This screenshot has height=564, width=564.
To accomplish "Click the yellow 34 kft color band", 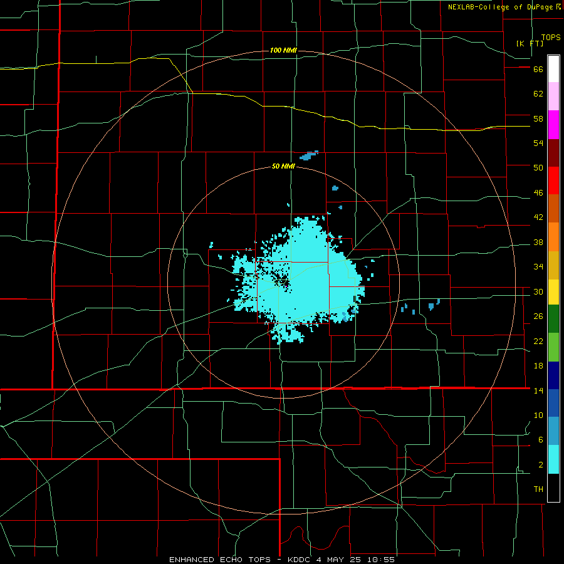I will pos(553,292).
